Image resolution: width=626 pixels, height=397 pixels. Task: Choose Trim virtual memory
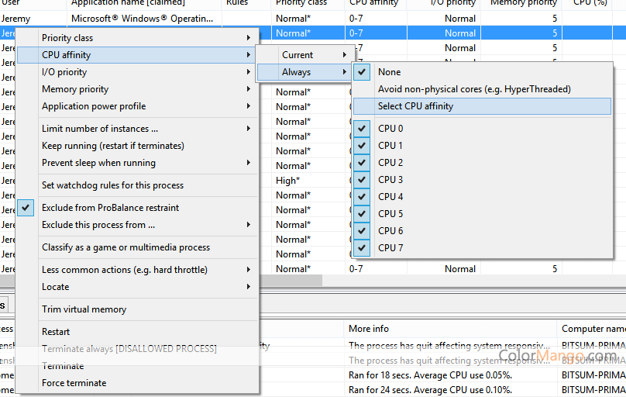point(137,309)
